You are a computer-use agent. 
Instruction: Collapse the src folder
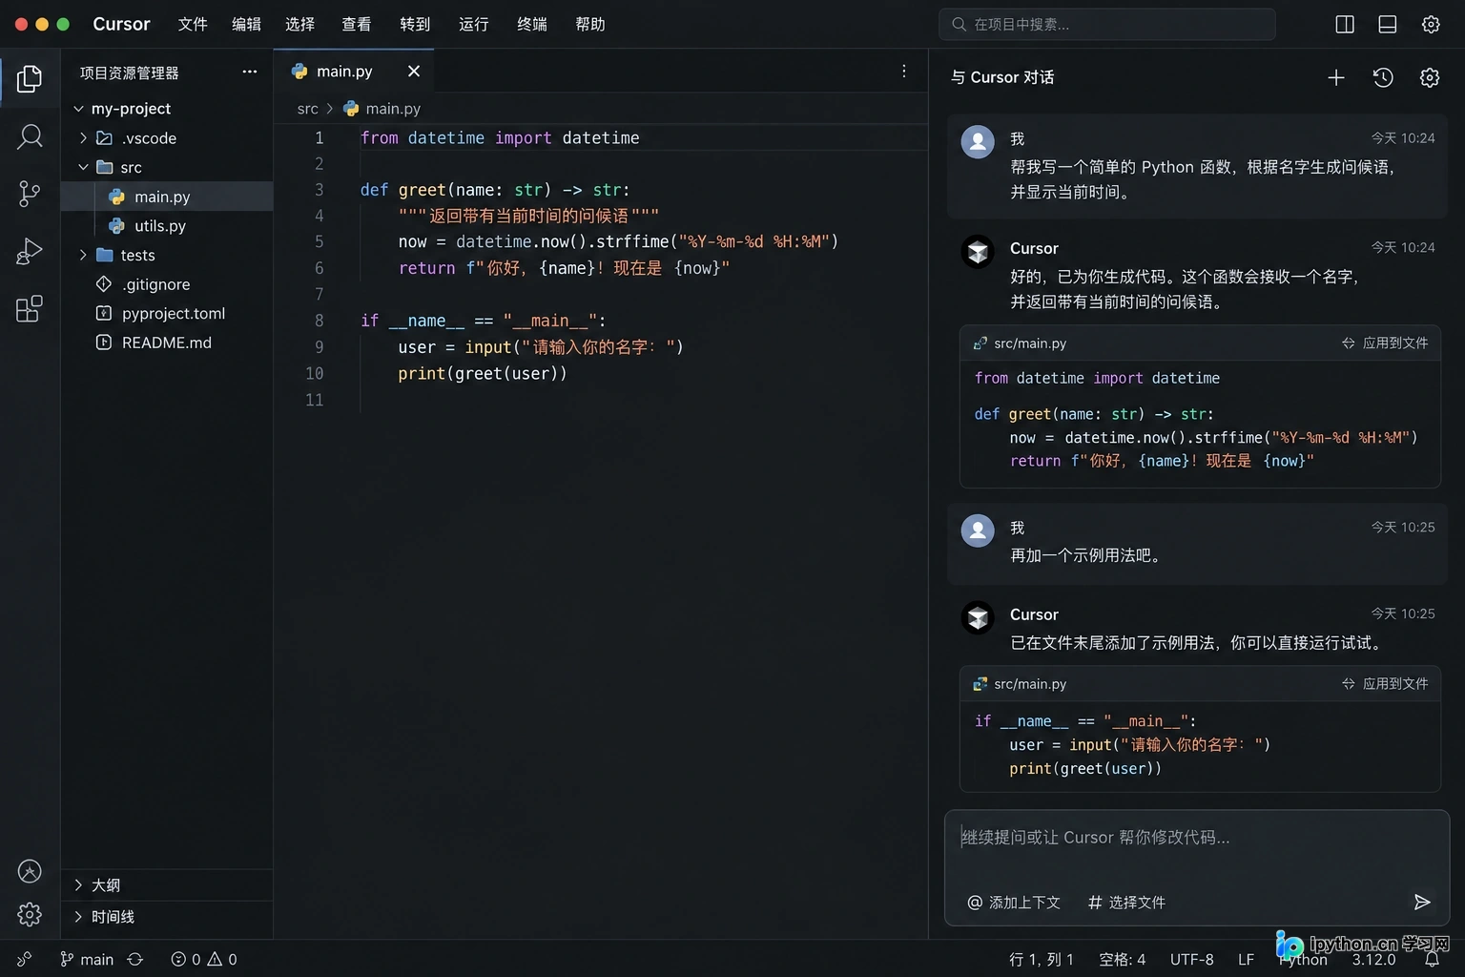(83, 167)
